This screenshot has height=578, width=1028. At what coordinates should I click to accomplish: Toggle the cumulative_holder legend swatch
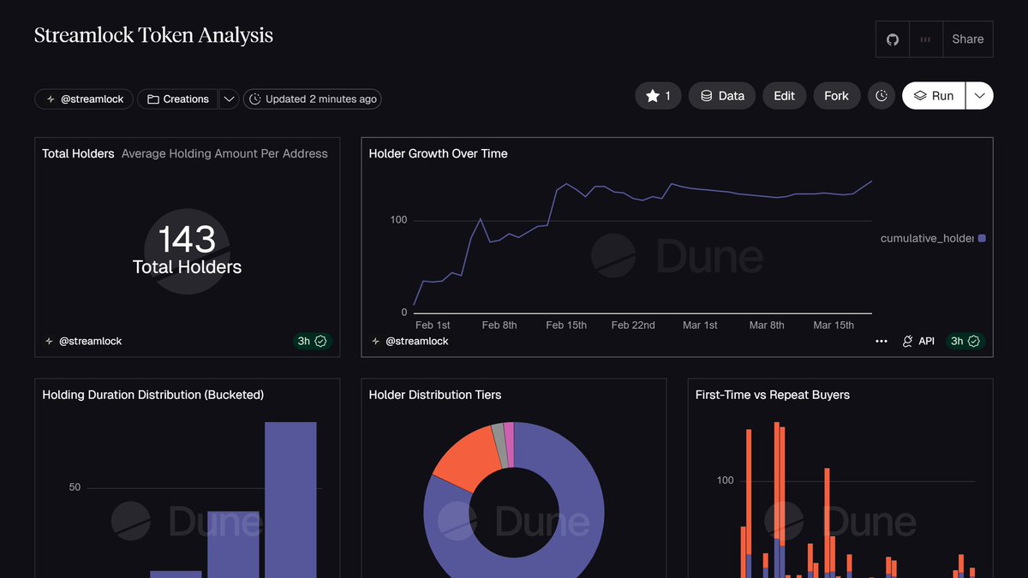(x=982, y=238)
